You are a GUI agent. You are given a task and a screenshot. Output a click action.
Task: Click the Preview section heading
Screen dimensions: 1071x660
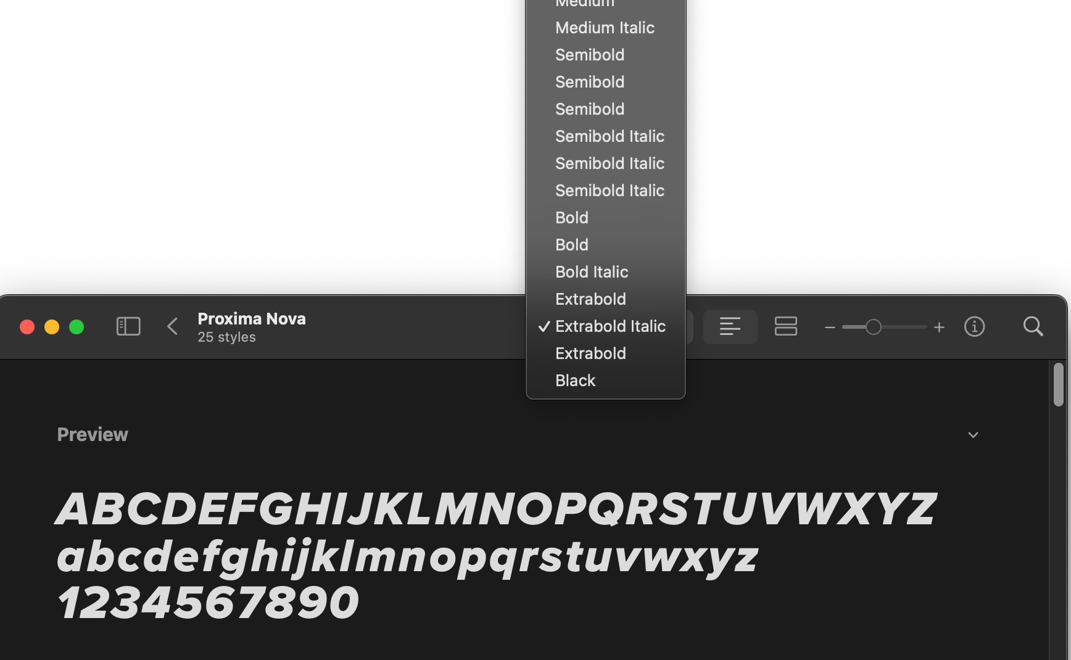[x=93, y=435]
